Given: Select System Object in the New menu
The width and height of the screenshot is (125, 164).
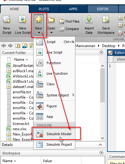Looking at the screenshot, I should (54, 95).
